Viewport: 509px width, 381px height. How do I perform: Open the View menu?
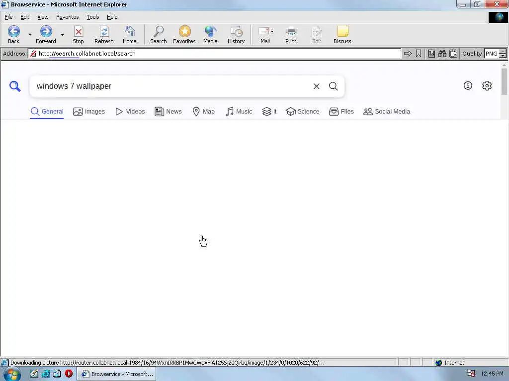pyautogui.click(x=43, y=17)
